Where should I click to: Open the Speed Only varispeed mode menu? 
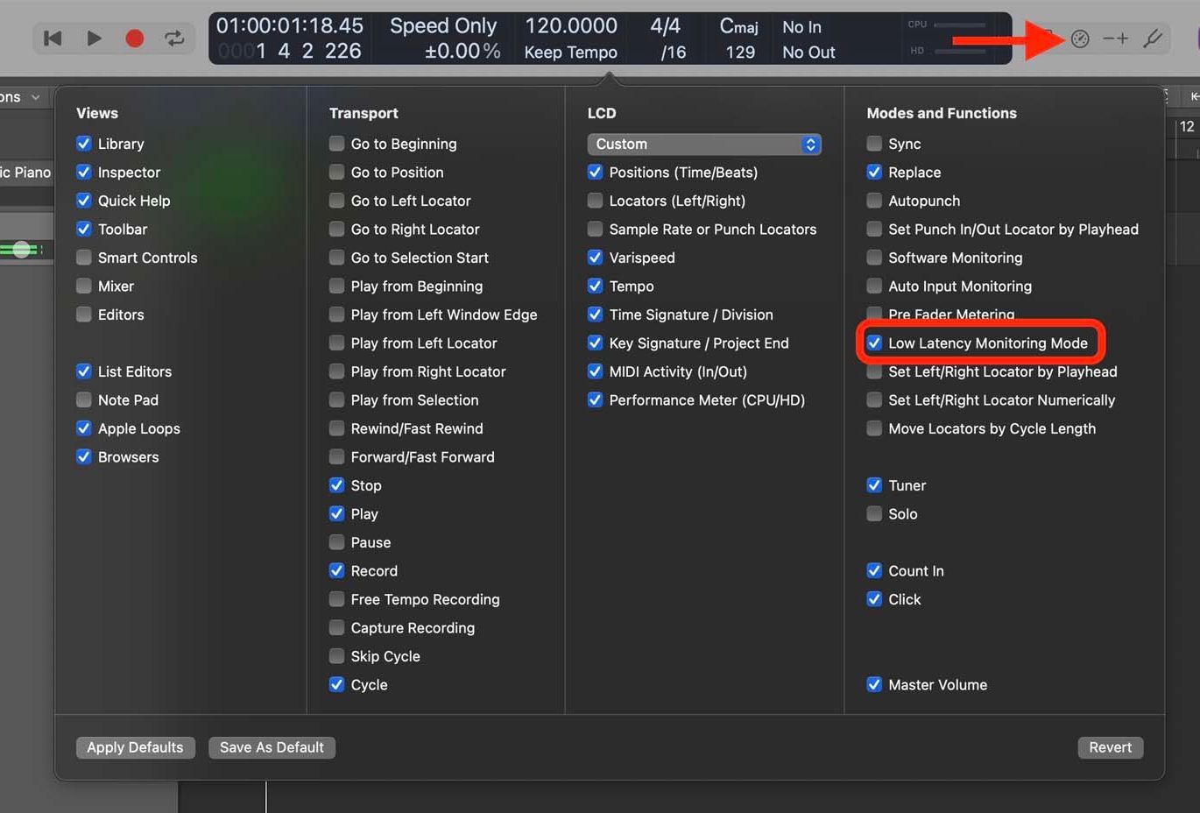tap(443, 26)
